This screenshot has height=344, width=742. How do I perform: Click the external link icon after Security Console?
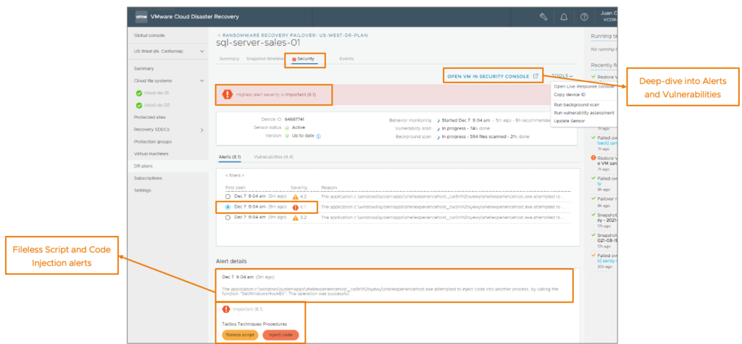pos(535,76)
